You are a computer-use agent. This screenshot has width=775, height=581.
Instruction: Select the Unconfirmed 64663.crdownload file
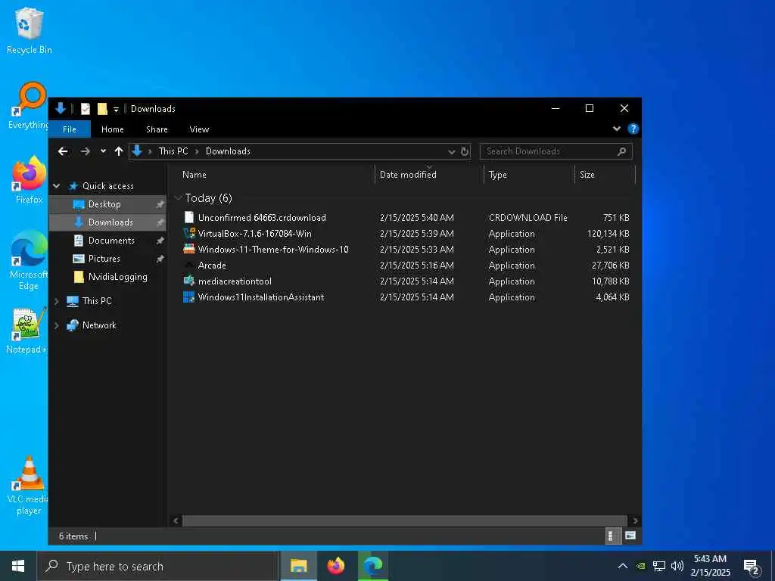262,217
